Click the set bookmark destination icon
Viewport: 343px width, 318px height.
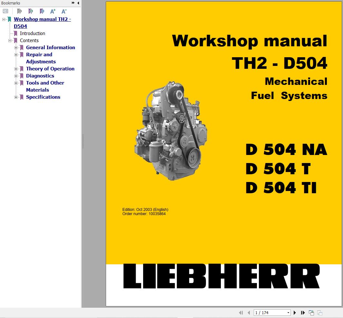[x=42, y=11]
